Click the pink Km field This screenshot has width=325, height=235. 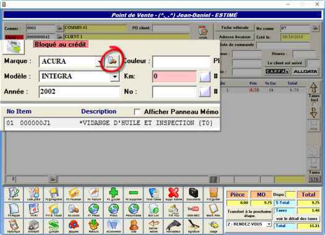(x=175, y=76)
